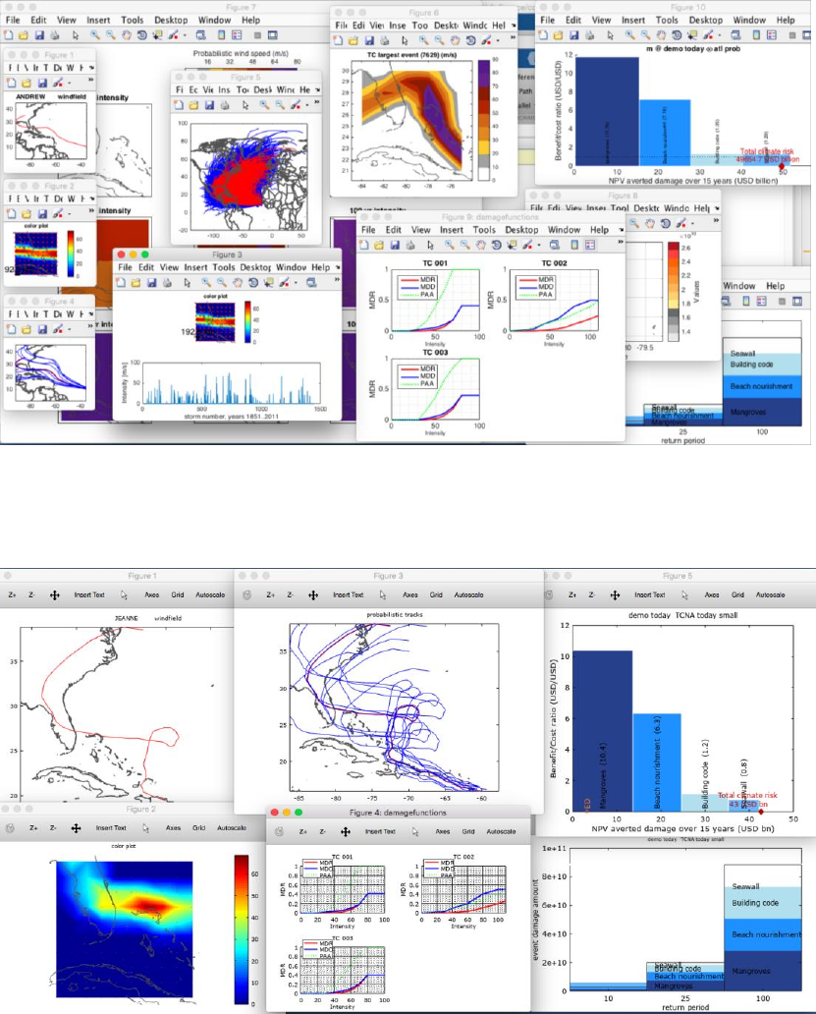Toggle Grid button in Octave Figure 4 damagefunctions
This screenshot has height=1014, width=816.
tap(468, 831)
